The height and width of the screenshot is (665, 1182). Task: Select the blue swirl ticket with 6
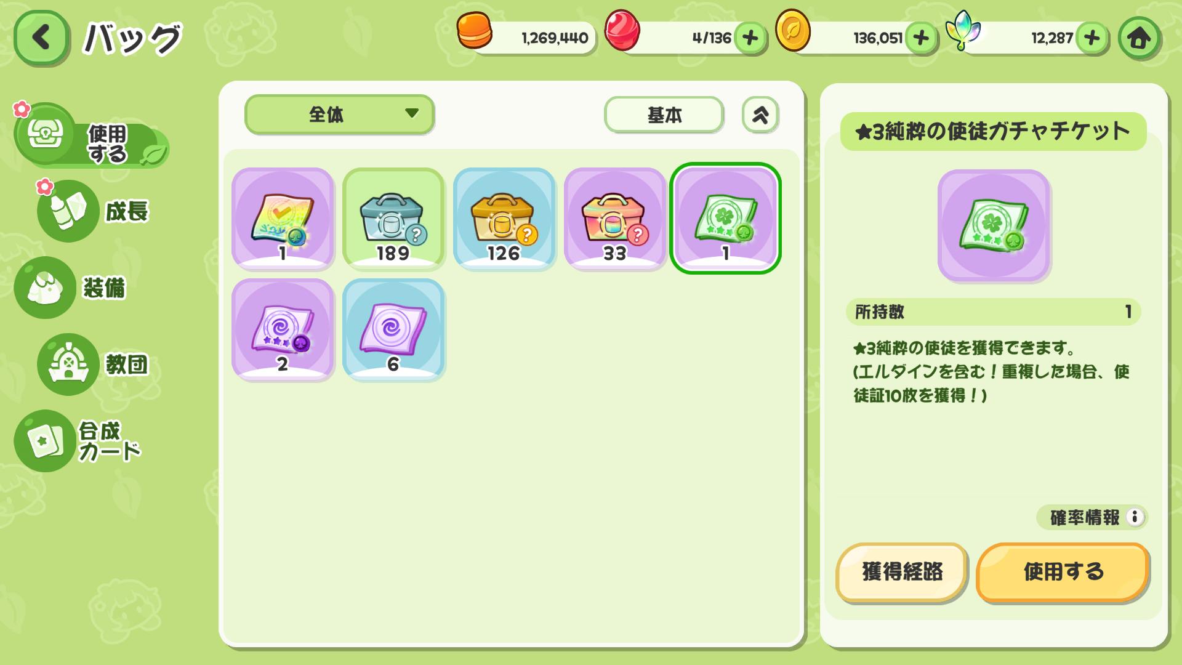393,329
